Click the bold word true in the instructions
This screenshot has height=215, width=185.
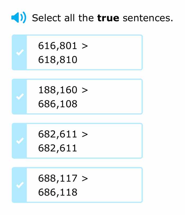click(109, 18)
